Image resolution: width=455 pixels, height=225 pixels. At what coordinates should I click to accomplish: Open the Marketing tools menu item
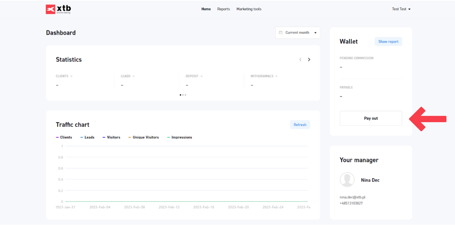click(x=249, y=9)
